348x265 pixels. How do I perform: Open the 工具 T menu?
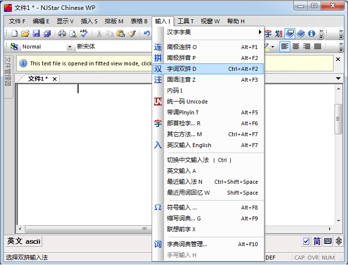(185, 21)
